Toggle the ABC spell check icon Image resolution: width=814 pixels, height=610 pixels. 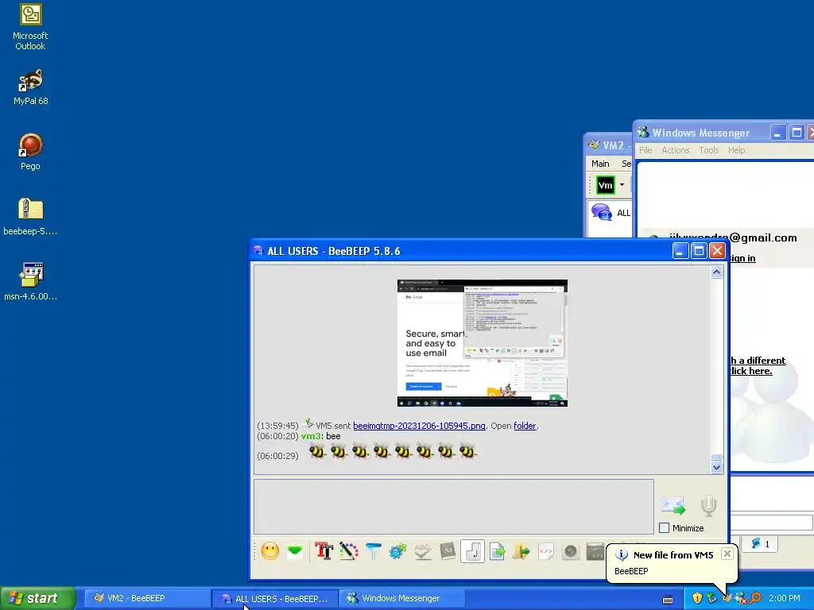(x=423, y=551)
